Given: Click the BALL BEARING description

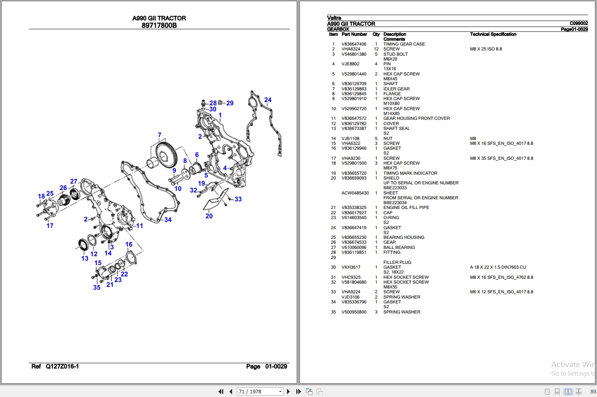Looking at the screenshot, I should (399, 247).
